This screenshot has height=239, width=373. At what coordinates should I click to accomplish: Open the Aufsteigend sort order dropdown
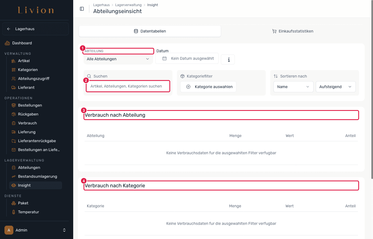point(336,87)
